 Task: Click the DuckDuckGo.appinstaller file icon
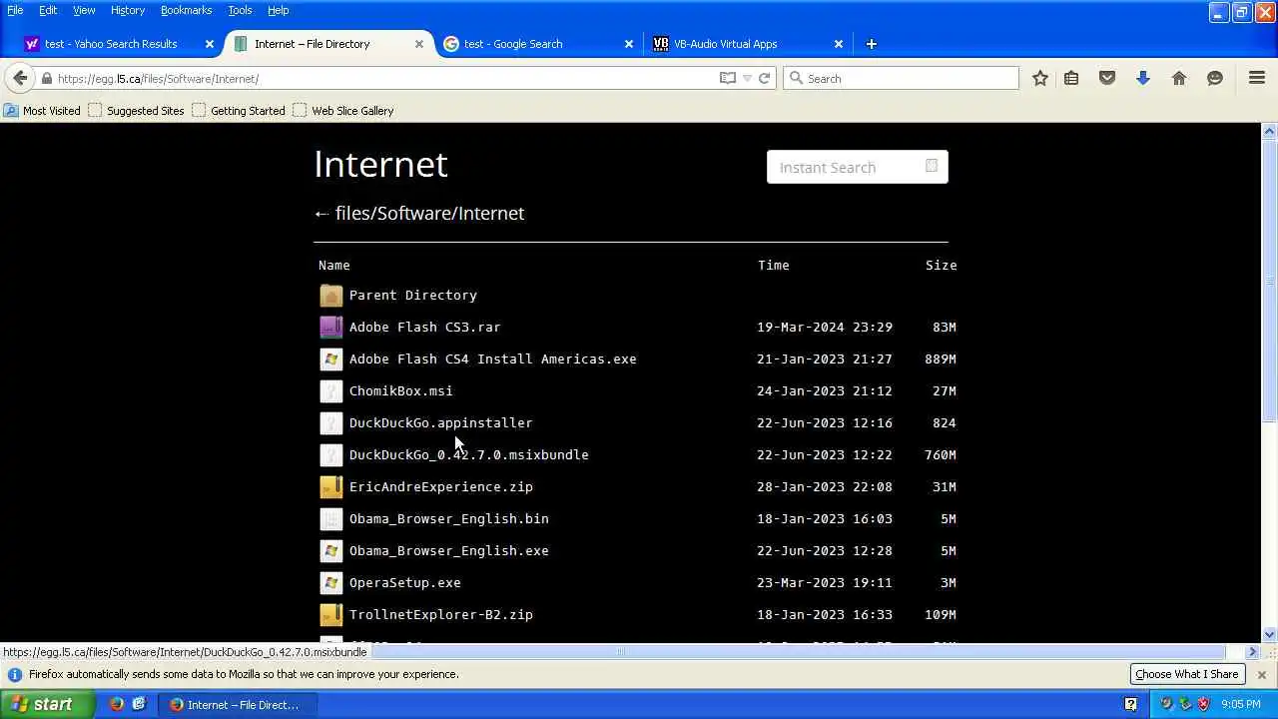point(330,422)
